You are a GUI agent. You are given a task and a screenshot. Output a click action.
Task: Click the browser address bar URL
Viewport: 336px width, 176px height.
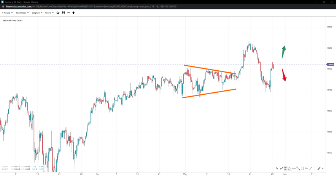click(90, 7)
